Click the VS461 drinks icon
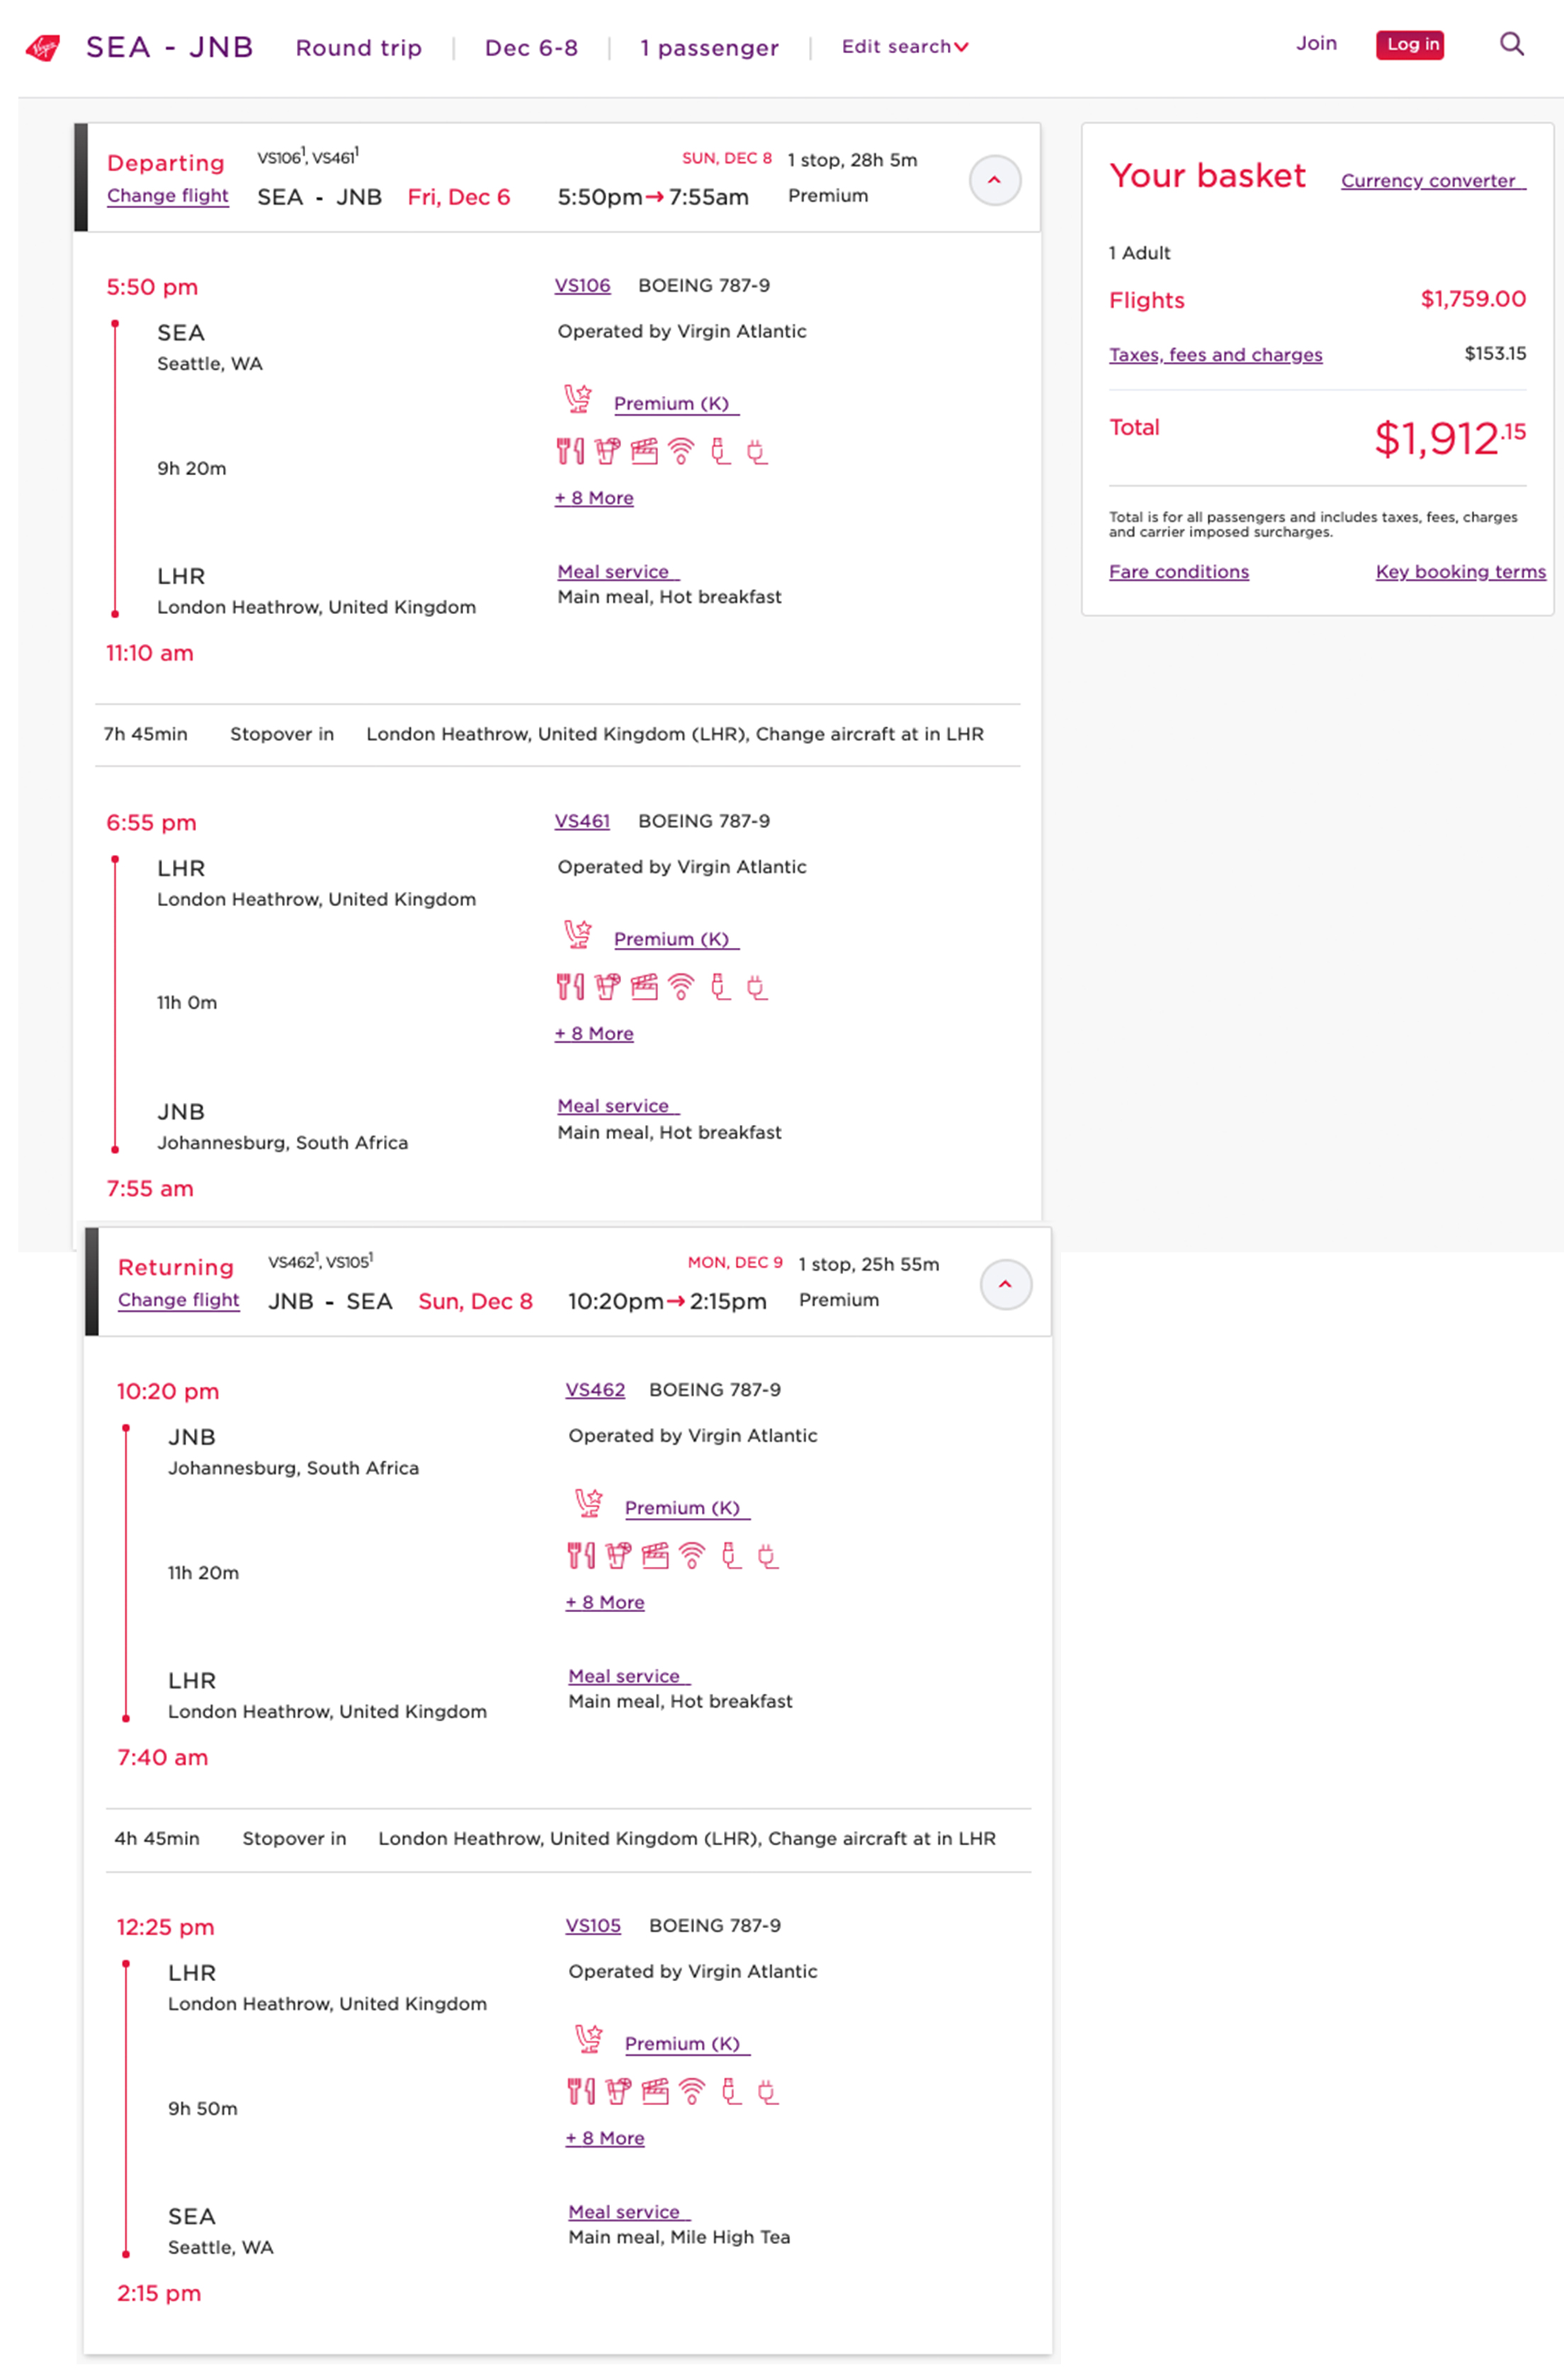 (607, 987)
